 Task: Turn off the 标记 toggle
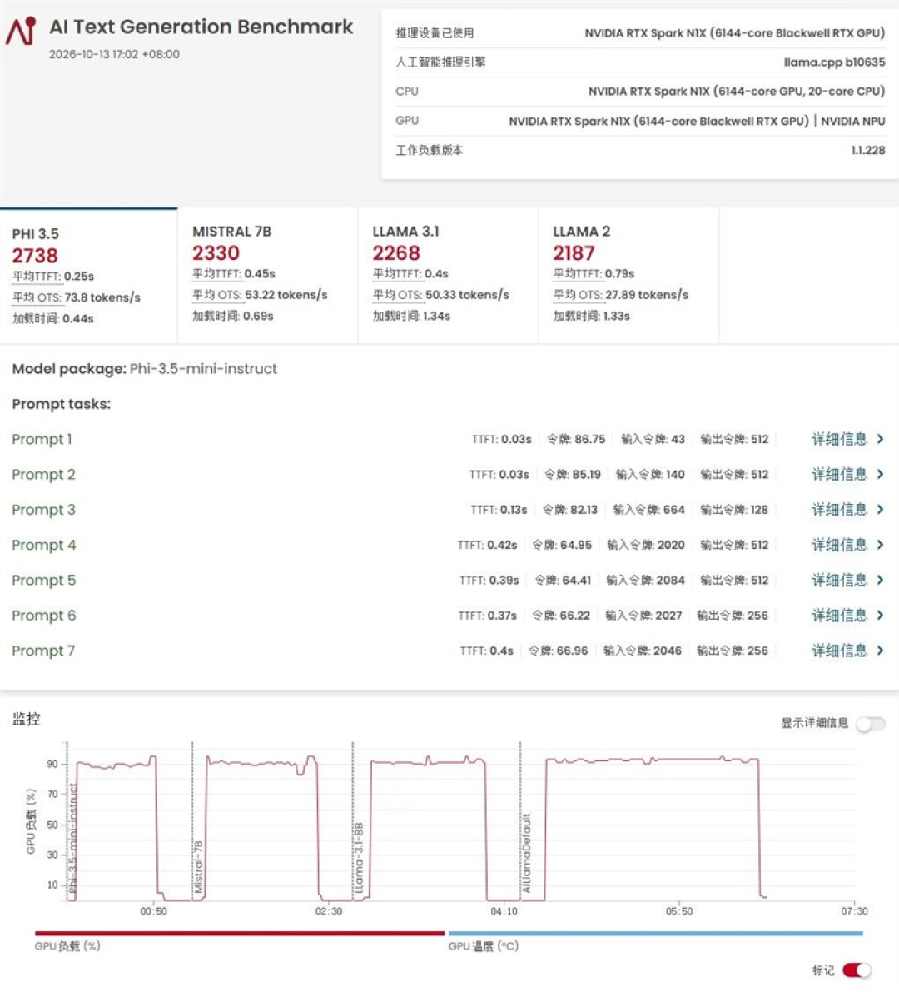tap(857, 970)
